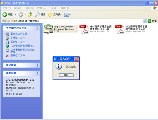Open the 文件 (File) menu

[6, 8]
